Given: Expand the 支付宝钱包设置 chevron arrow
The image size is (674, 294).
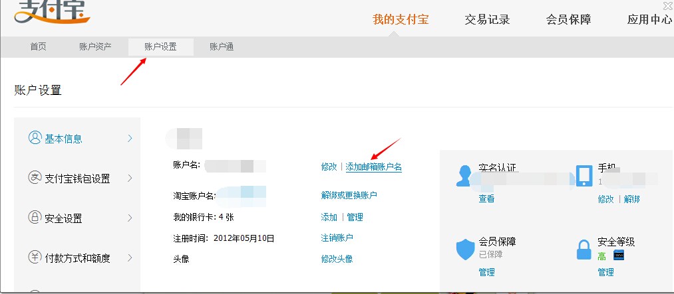Looking at the screenshot, I should tap(130, 178).
